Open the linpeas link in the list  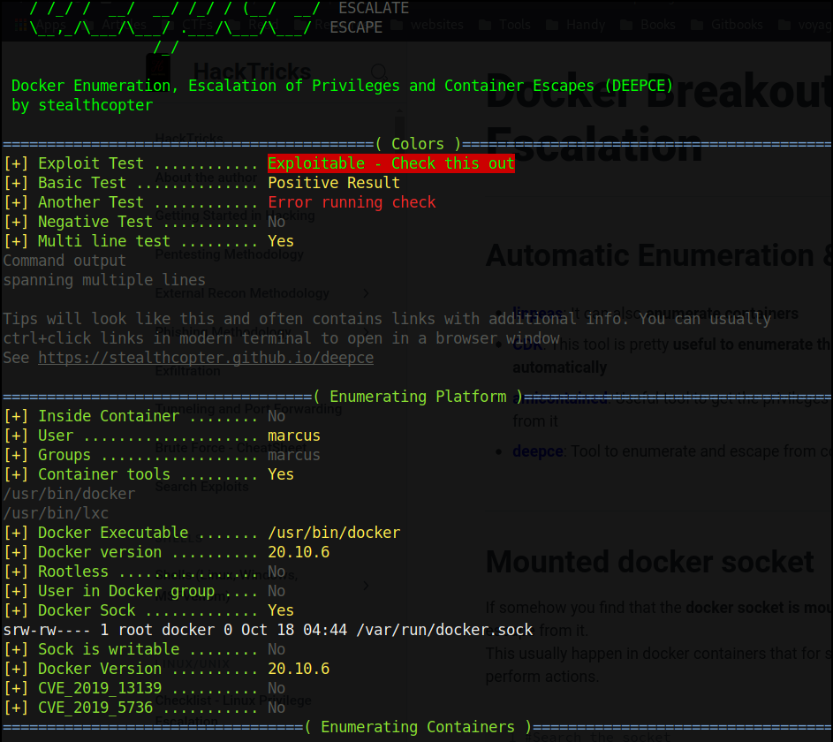tap(535, 314)
